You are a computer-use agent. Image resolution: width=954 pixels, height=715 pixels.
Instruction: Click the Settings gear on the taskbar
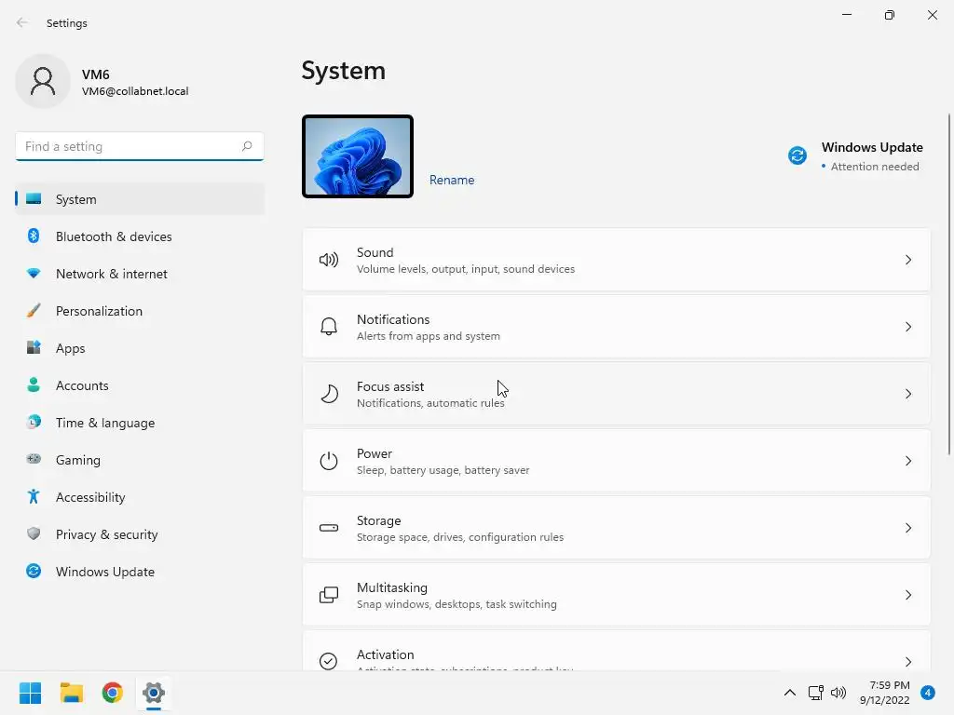pyautogui.click(x=154, y=693)
